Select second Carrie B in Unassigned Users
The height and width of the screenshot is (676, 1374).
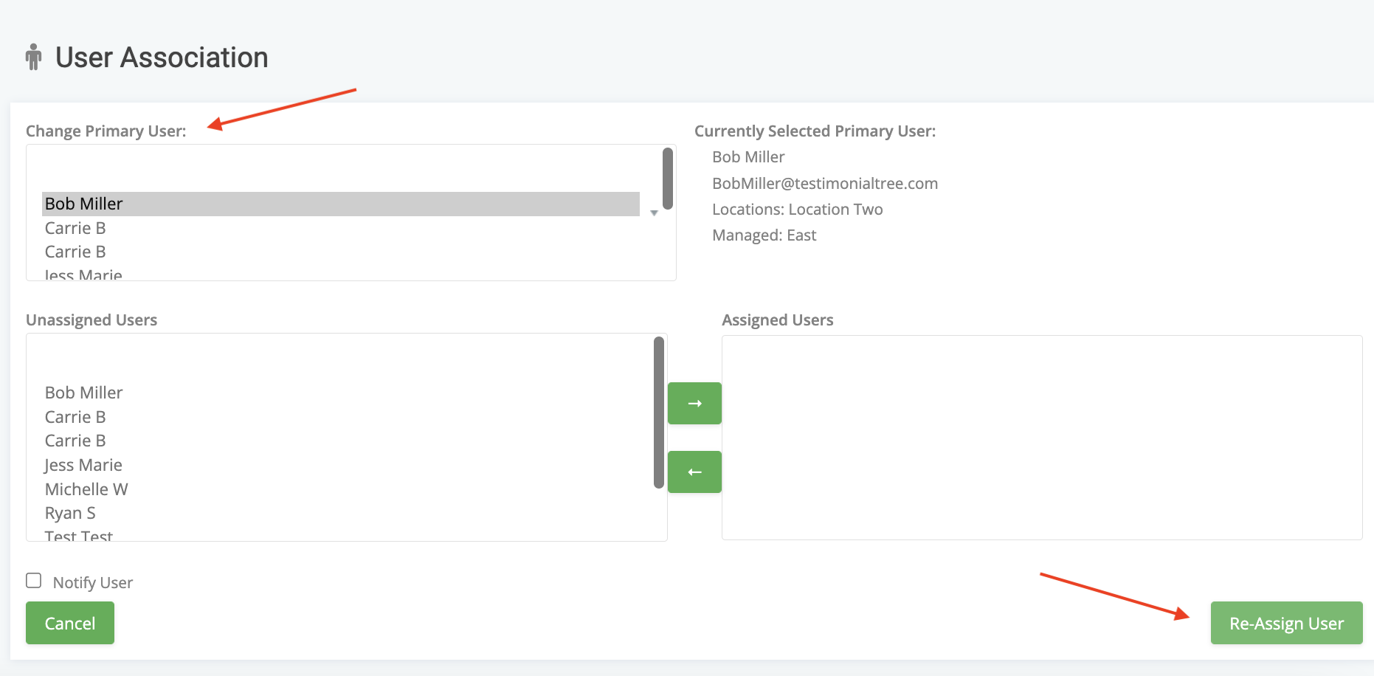pyautogui.click(x=75, y=441)
